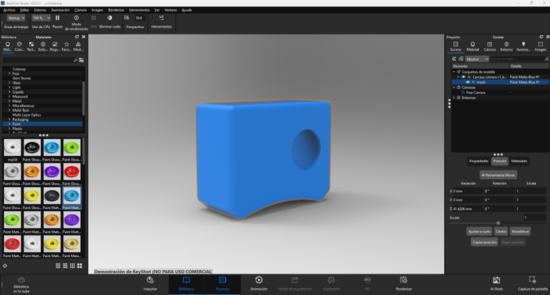Open the Materiales sub-tab
This screenshot has height=295, width=550.
pyautogui.click(x=519, y=161)
